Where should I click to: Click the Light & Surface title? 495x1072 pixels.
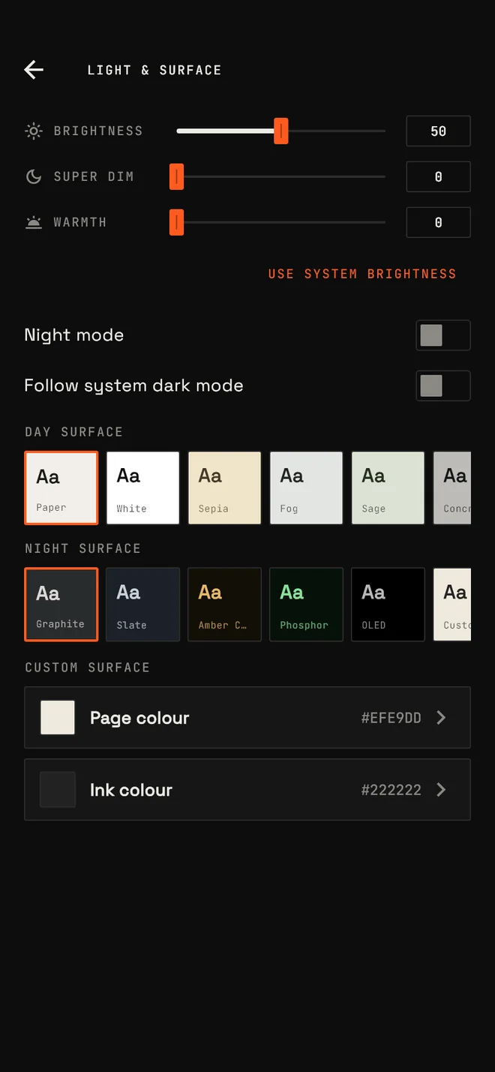tap(154, 70)
